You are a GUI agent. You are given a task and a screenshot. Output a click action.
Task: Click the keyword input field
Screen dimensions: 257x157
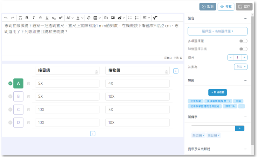point(213,128)
